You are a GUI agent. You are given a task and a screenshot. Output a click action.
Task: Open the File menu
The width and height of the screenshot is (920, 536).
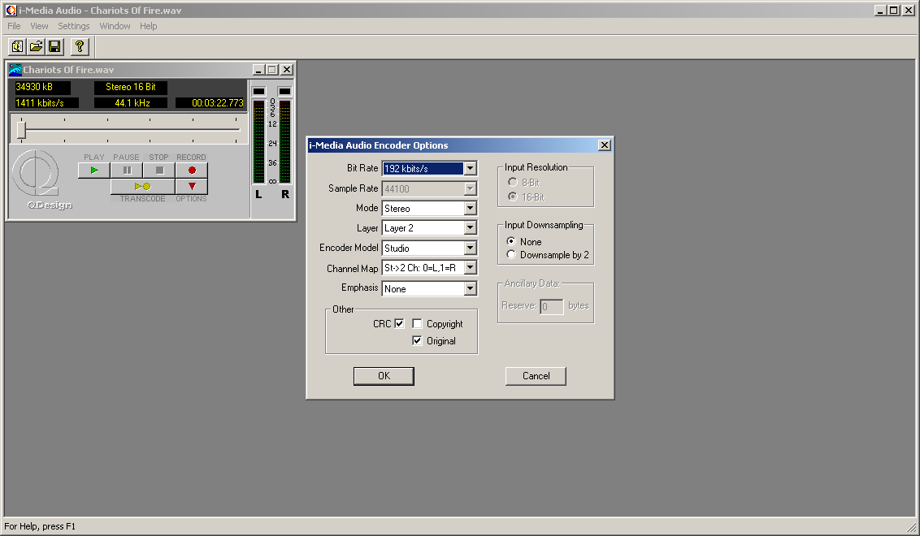[x=14, y=26]
